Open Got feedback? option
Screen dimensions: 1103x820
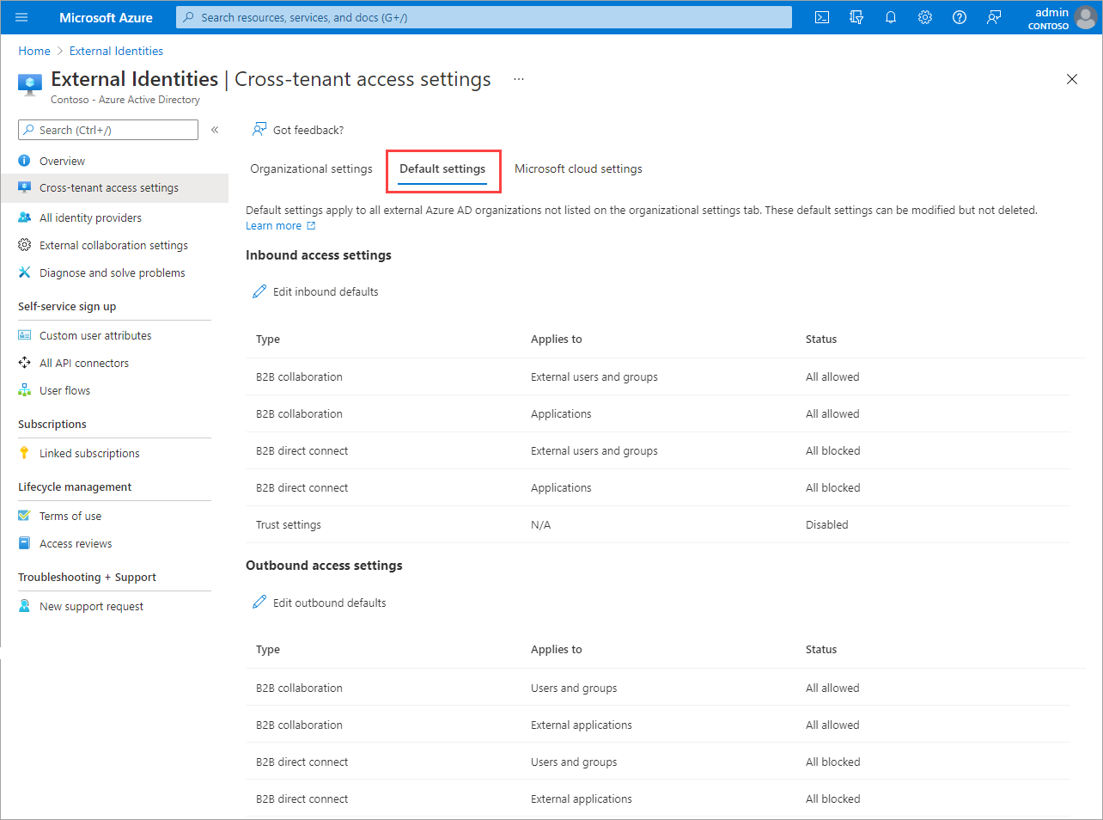[x=308, y=131]
